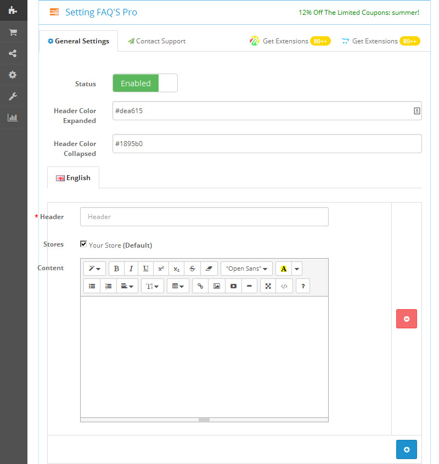Select the English language tab
Image resolution: width=439 pixels, height=464 pixels.
pos(73,178)
